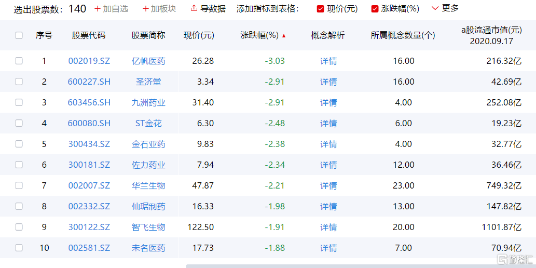
Task: Open stock code 002332.SZ link
Action: (x=89, y=206)
